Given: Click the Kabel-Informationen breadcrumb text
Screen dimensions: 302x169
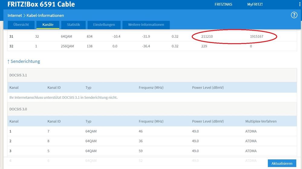Looking at the screenshot, I should pyautogui.click(x=45, y=15).
